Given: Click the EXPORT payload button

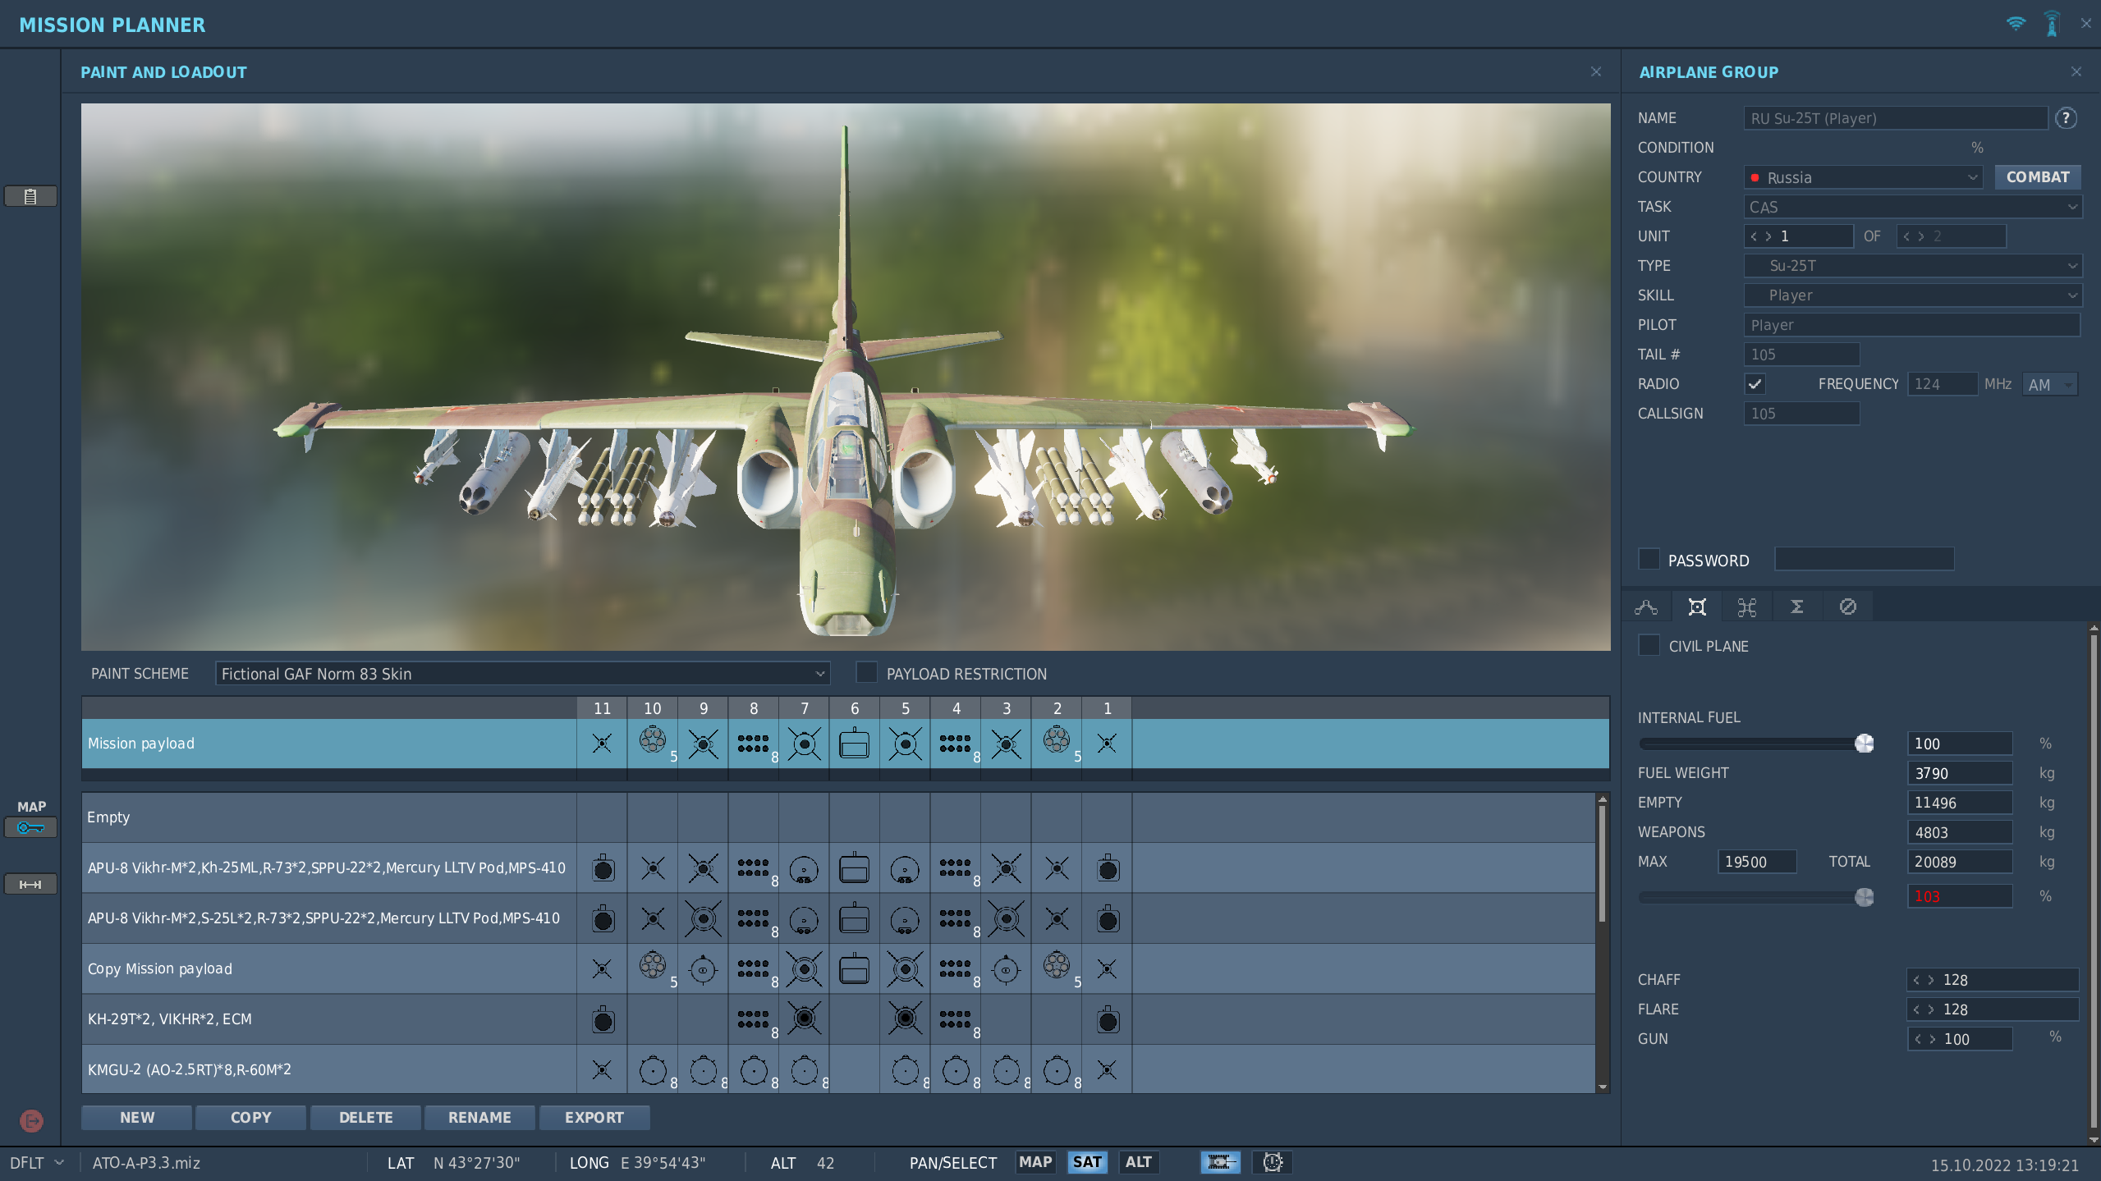Looking at the screenshot, I should coord(594,1117).
